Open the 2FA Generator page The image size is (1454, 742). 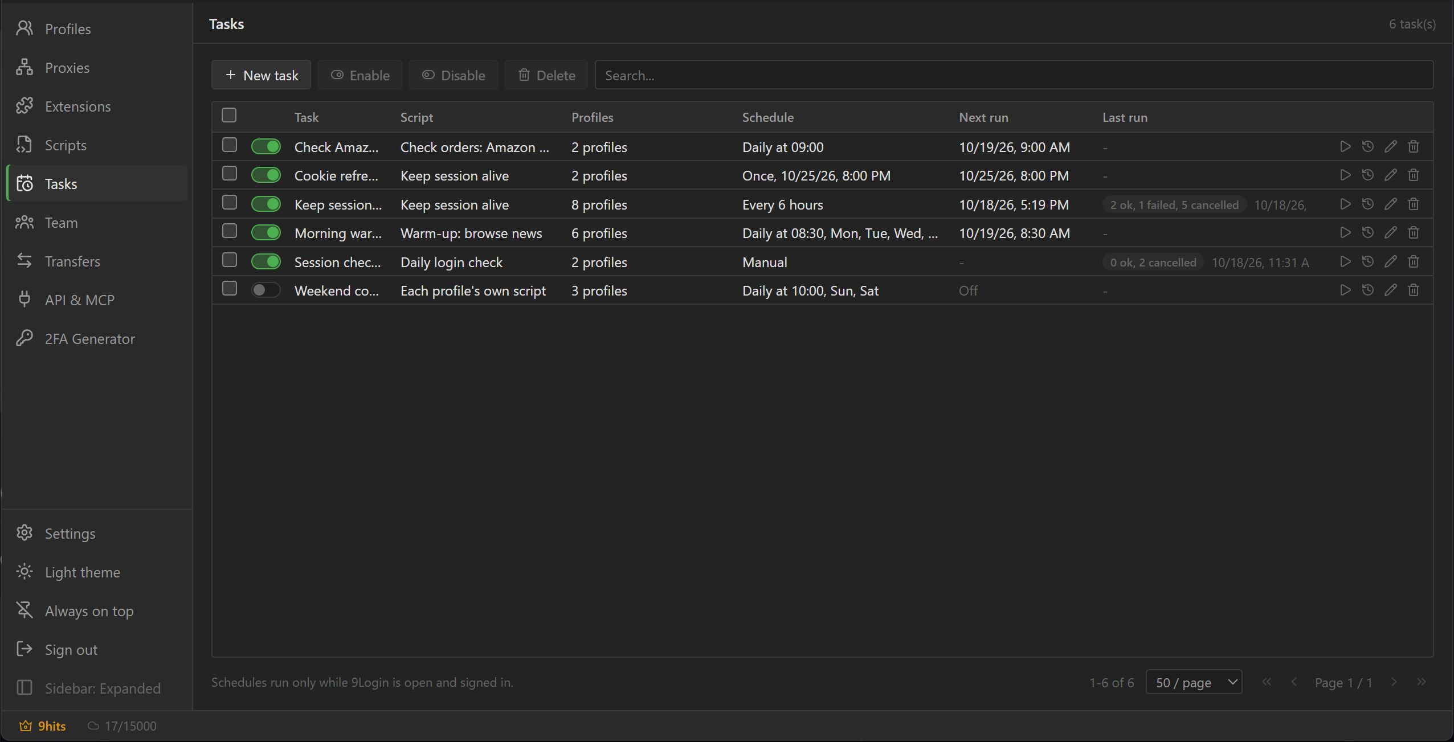pos(97,339)
